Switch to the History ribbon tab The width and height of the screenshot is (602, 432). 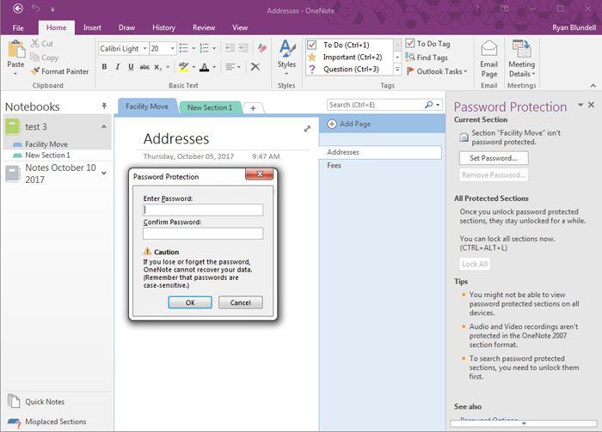click(x=163, y=27)
